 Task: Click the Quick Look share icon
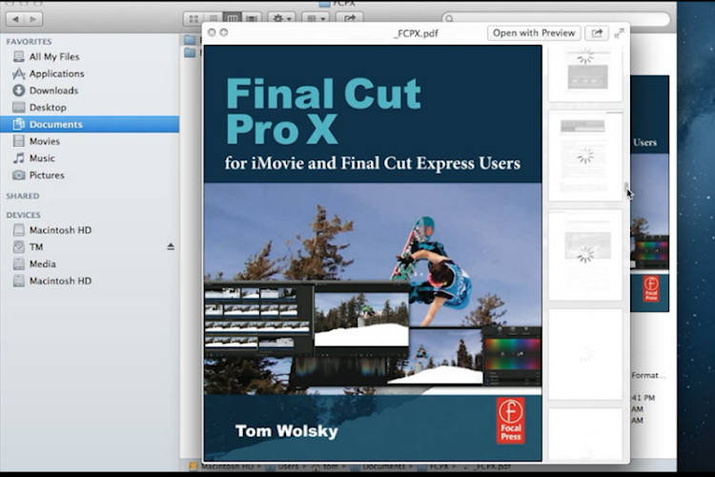click(x=597, y=32)
